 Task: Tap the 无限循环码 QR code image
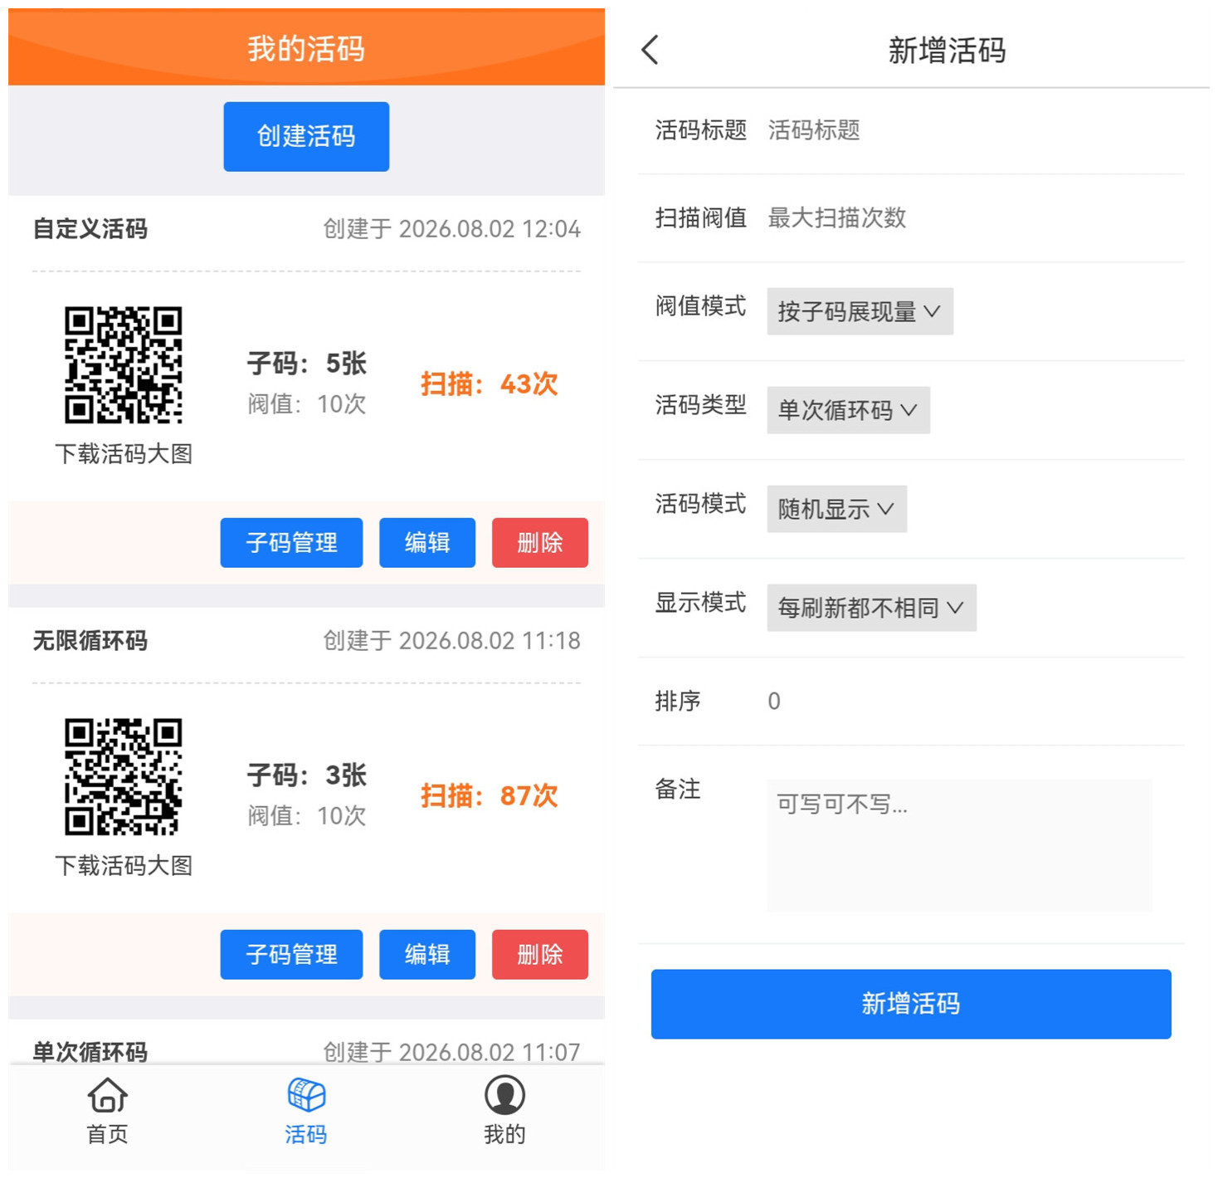pyautogui.click(x=124, y=777)
